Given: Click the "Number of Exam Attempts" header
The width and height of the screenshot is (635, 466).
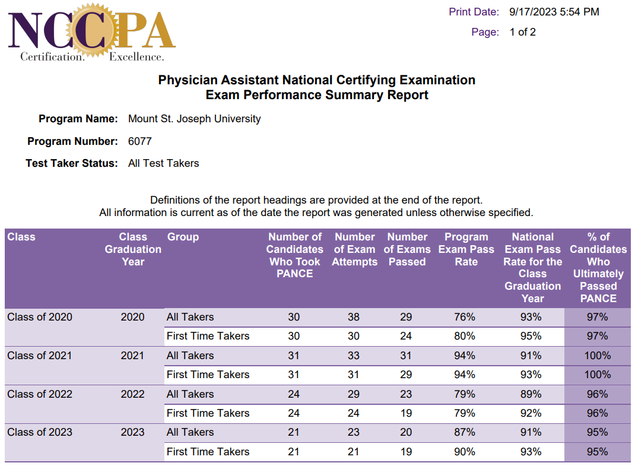Looking at the screenshot, I should [355, 249].
